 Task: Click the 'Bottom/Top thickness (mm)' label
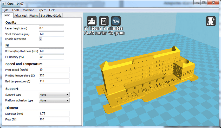pyautogui.click(x=22, y=51)
